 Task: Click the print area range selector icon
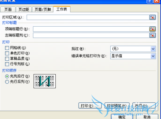(x=152, y=17)
